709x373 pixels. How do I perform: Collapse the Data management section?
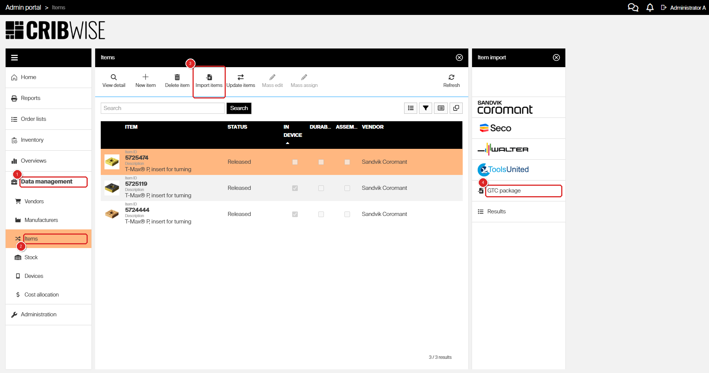pos(49,182)
